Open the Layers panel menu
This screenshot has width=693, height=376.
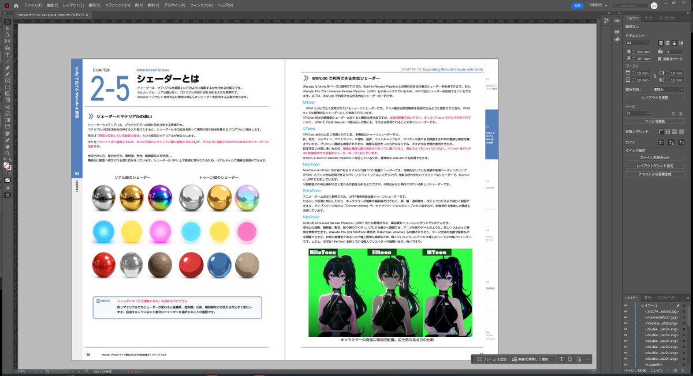pos(687,297)
